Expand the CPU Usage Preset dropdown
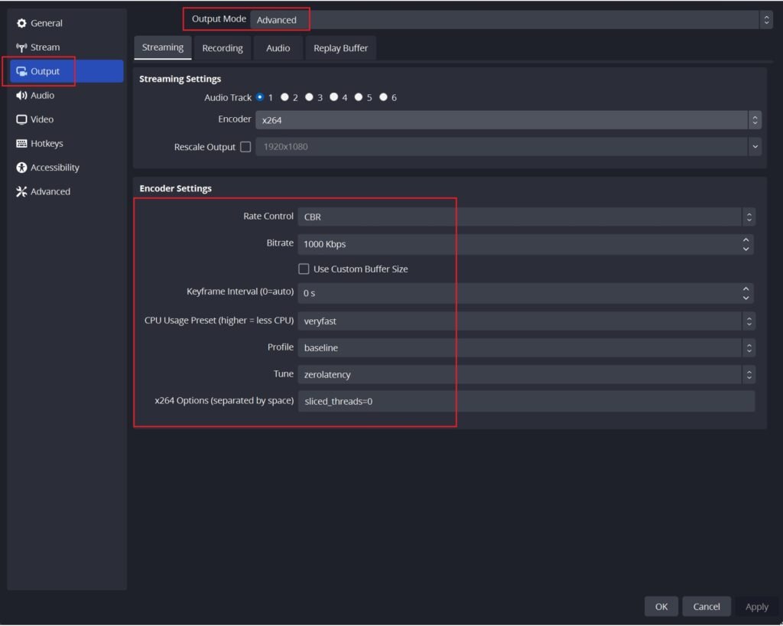Viewport: 783px width, 626px height. pos(525,321)
